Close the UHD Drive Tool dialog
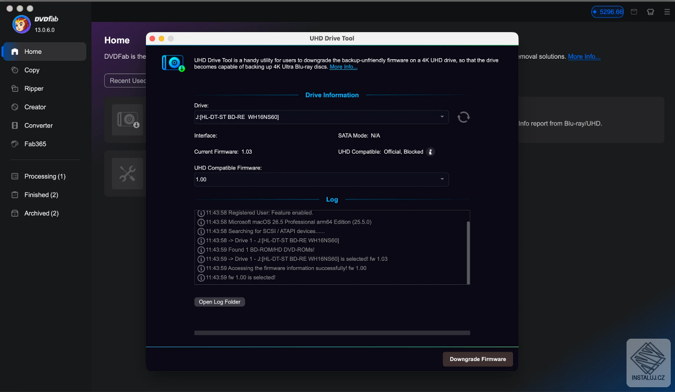The width and height of the screenshot is (675, 392). click(x=152, y=38)
